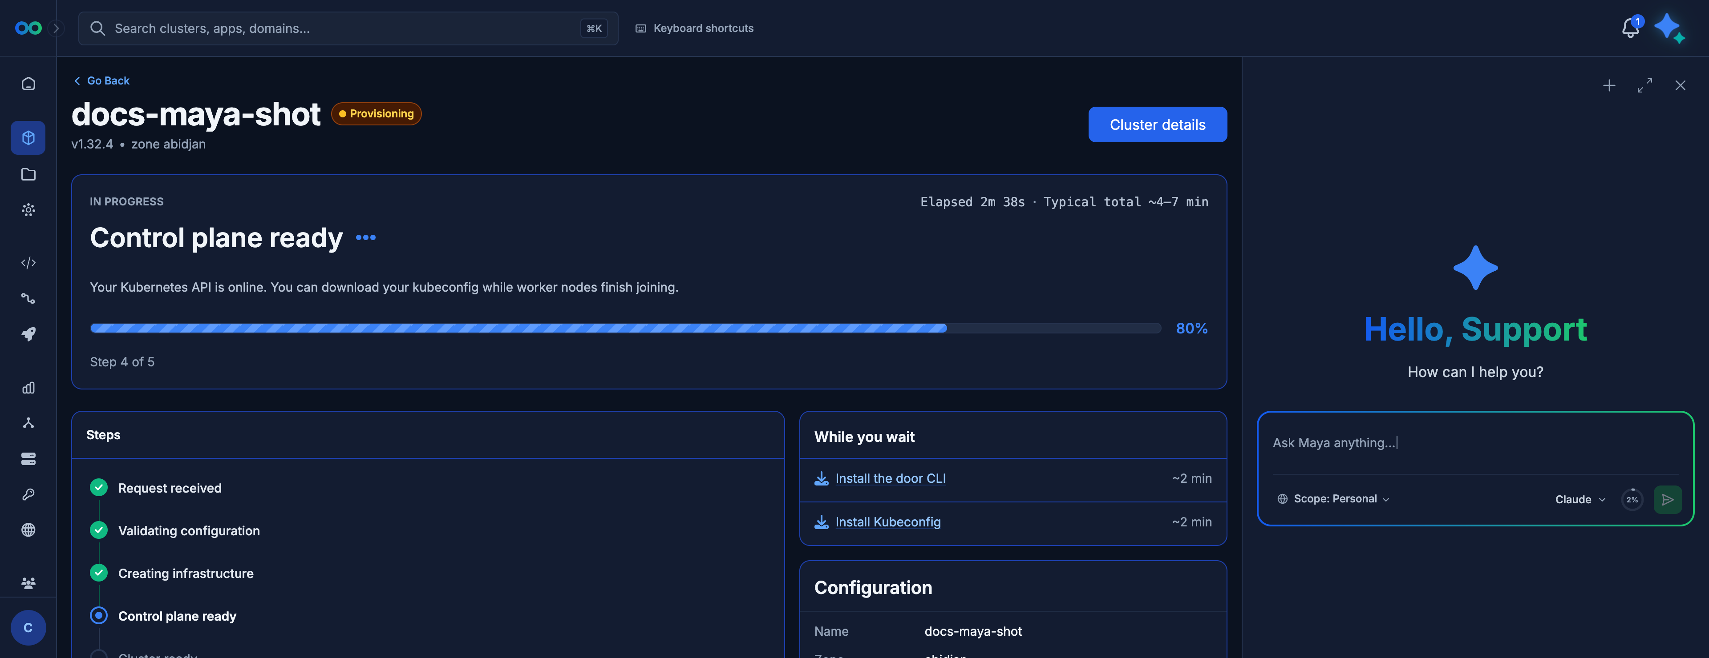Click the Validating configuration step
The width and height of the screenshot is (1709, 658).
pos(189,531)
